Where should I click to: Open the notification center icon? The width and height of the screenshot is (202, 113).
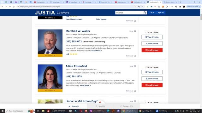click(x=199, y=111)
